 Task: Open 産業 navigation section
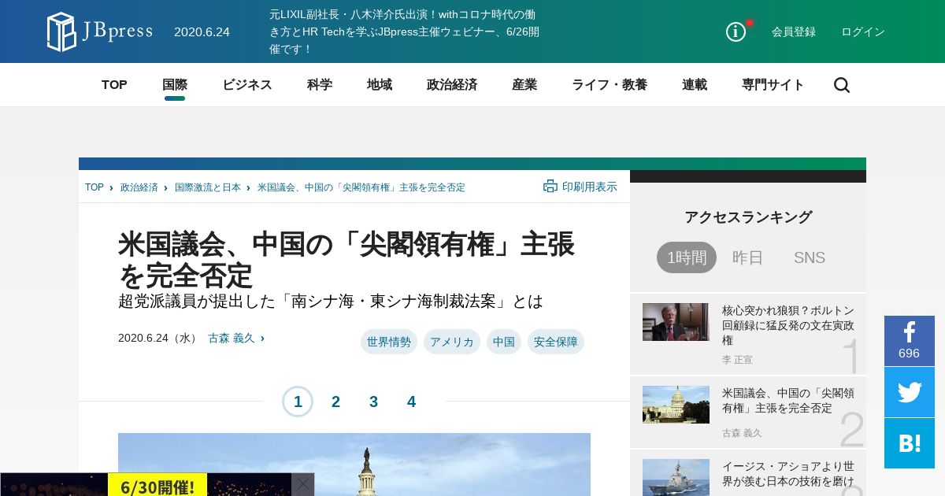pyautogui.click(x=524, y=85)
